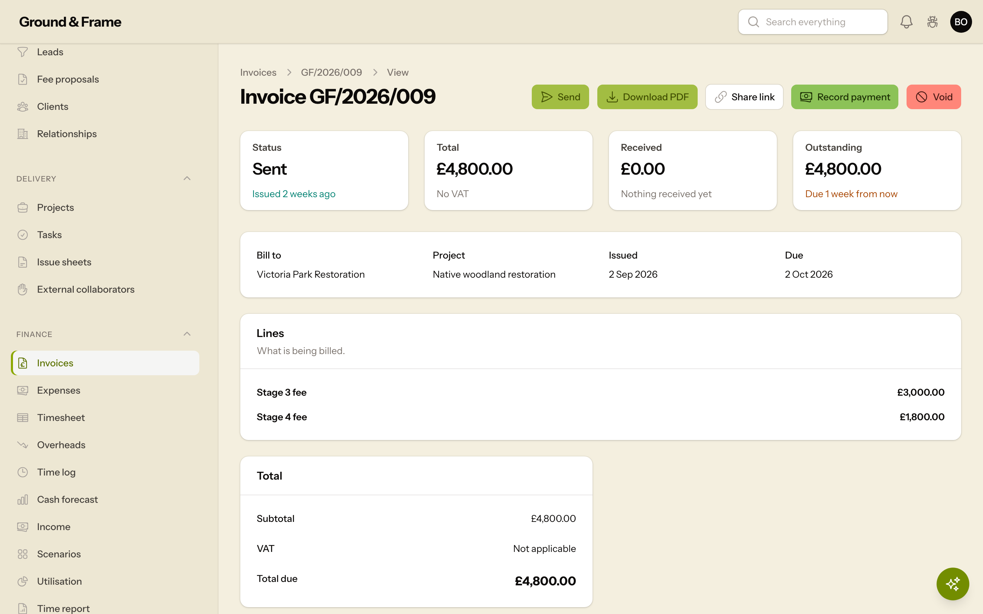Open notifications with the bell icon
Viewport: 983px width, 614px height.
pos(906,22)
